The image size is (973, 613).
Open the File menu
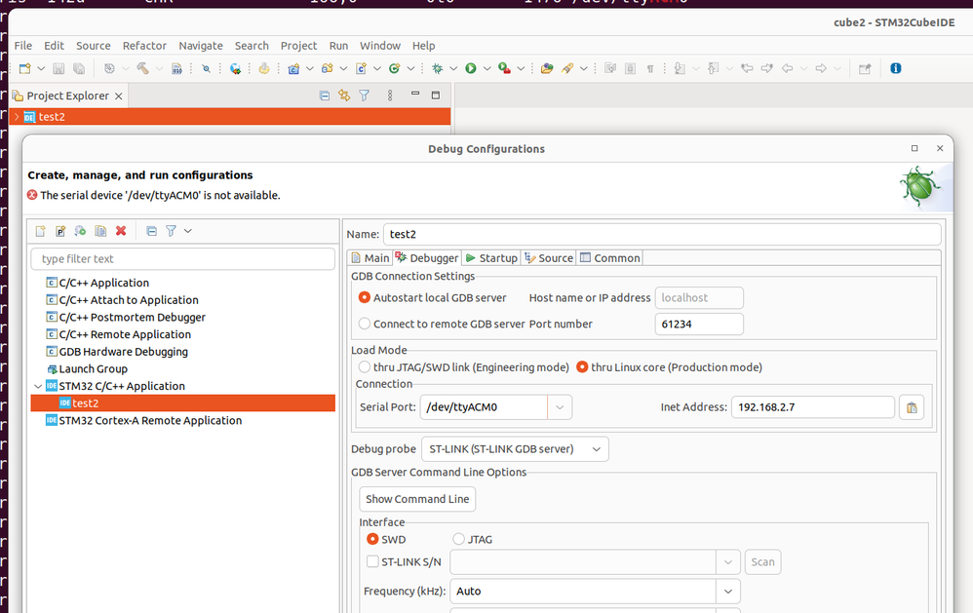pos(23,46)
